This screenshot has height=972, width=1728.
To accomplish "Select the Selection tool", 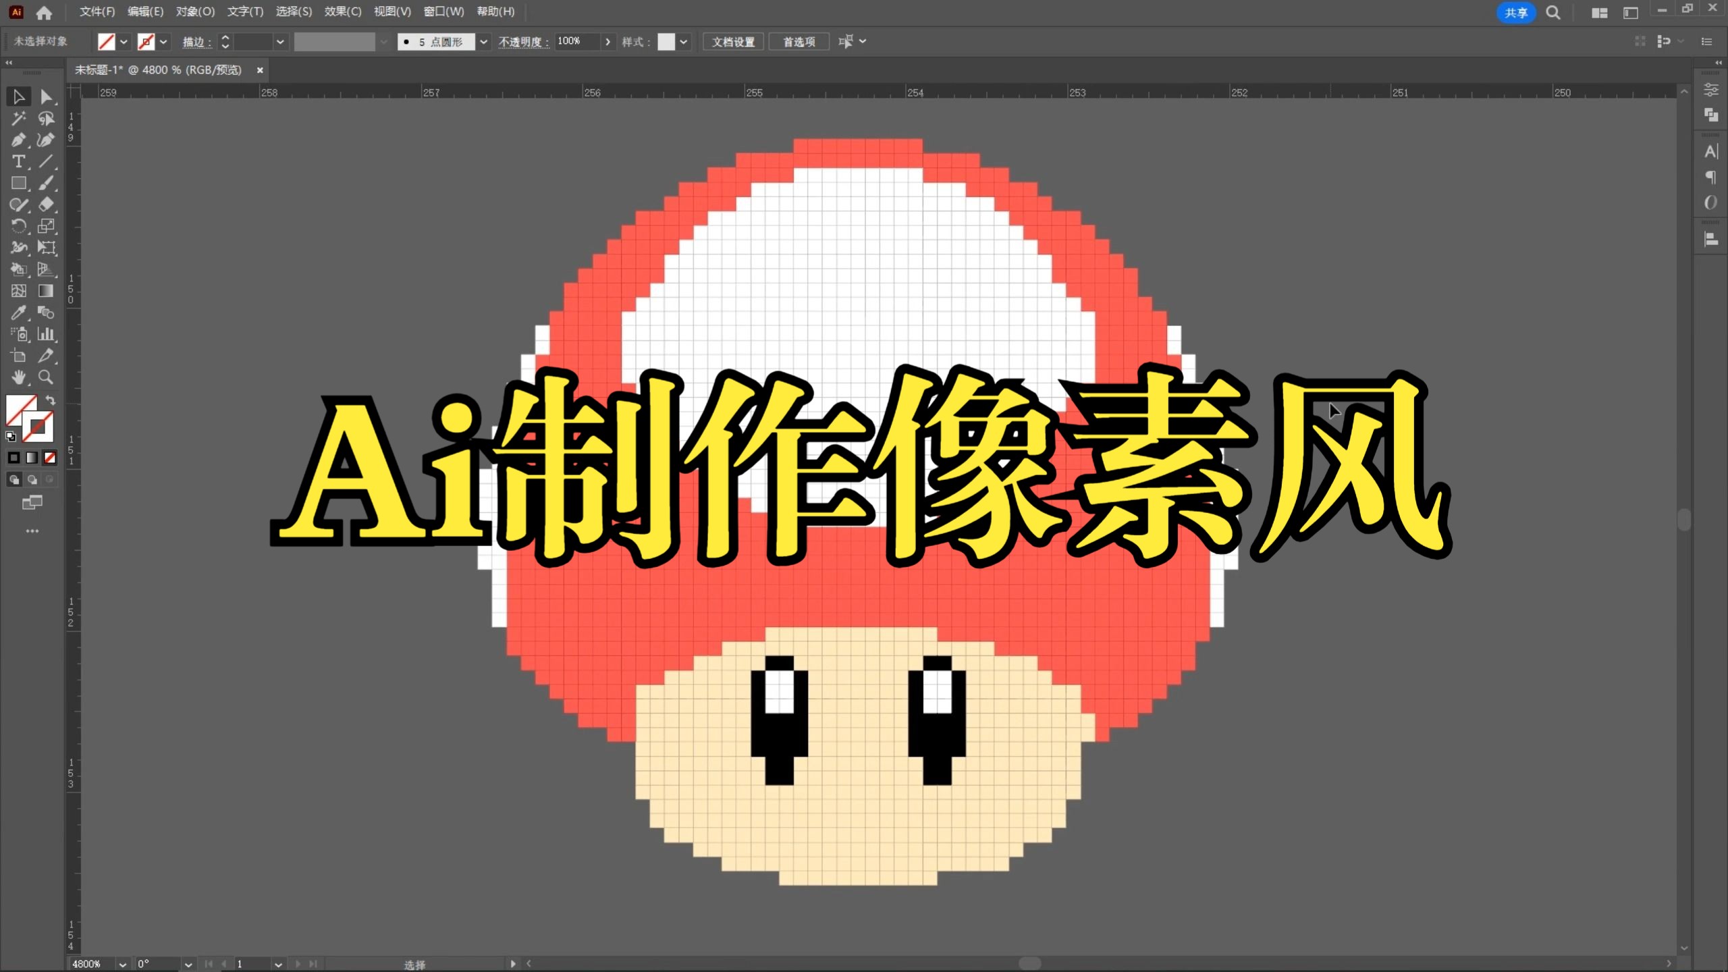I will pos(18,97).
